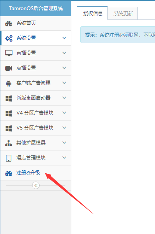Screen dimensions: 155x234
Task: Click the gears icon for 系统设置
Action: [9, 38]
